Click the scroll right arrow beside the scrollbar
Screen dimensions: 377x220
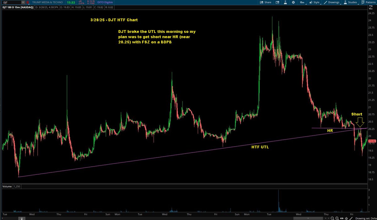(329, 218)
